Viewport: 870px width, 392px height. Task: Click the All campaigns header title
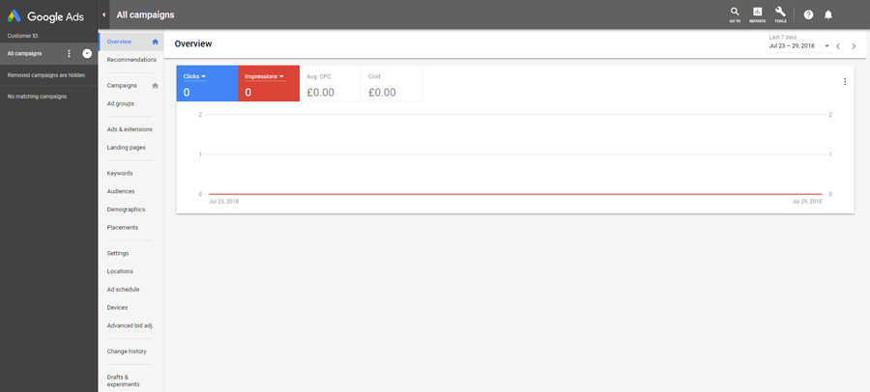[145, 15]
